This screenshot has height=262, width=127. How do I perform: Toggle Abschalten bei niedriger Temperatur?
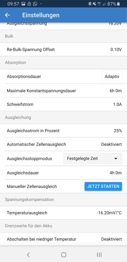63,239
